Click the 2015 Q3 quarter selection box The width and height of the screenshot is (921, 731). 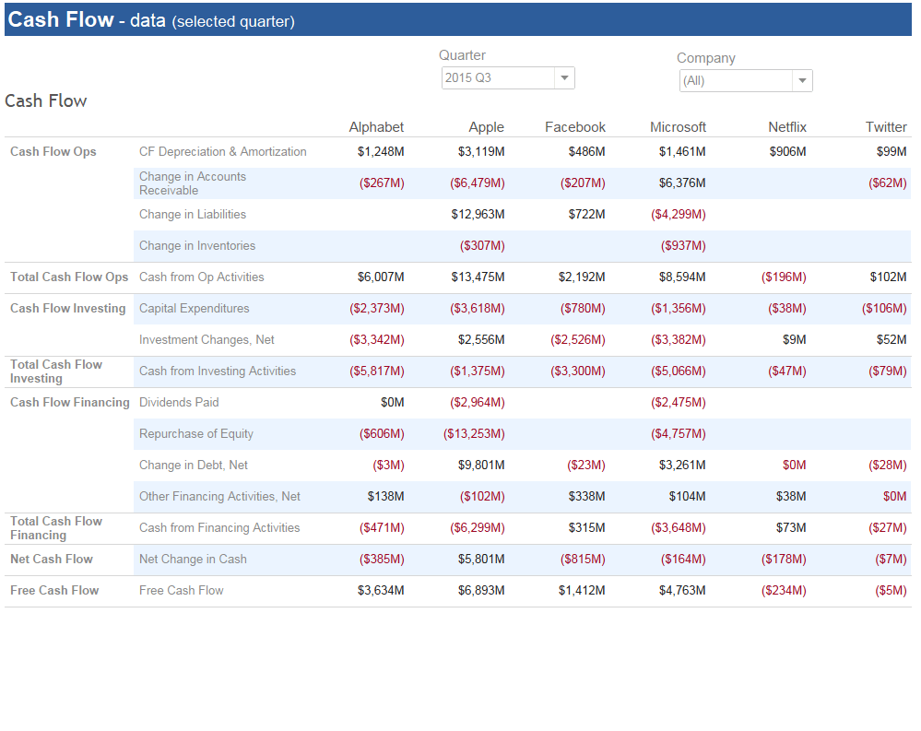[508, 77]
